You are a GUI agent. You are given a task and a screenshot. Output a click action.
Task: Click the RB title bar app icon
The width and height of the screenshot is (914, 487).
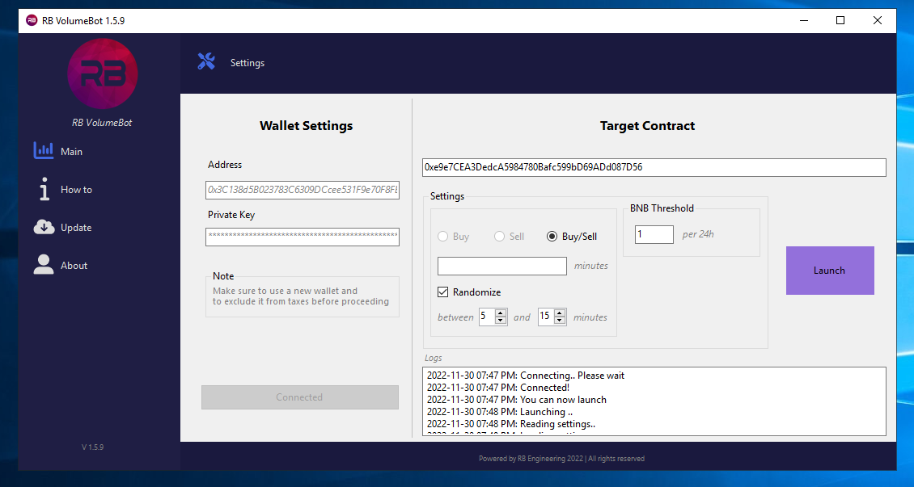(x=32, y=20)
